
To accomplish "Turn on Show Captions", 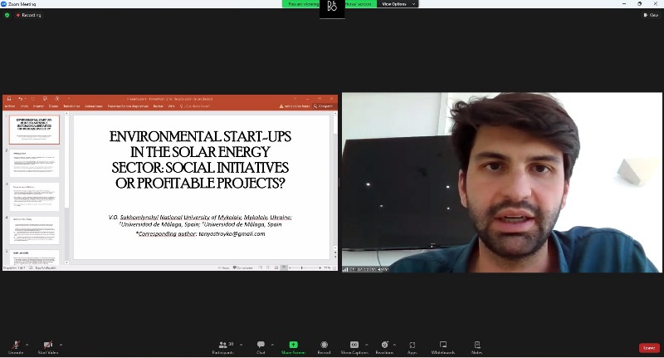I will (x=354, y=346).
